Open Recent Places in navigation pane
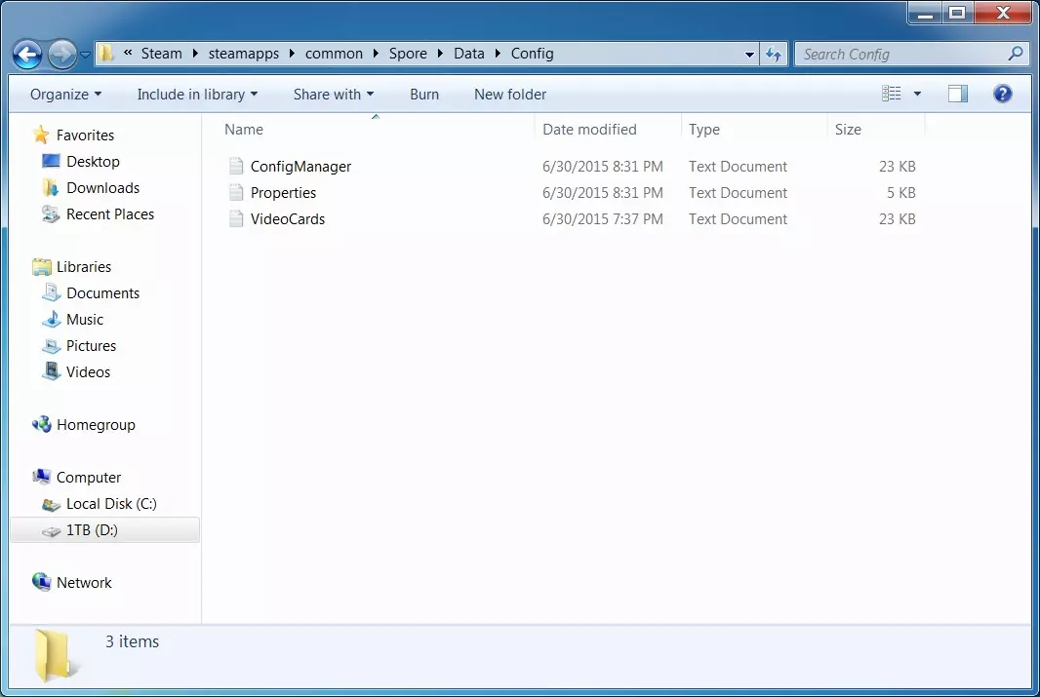The height and width of the screenshot is (697, 1040). 110,214
